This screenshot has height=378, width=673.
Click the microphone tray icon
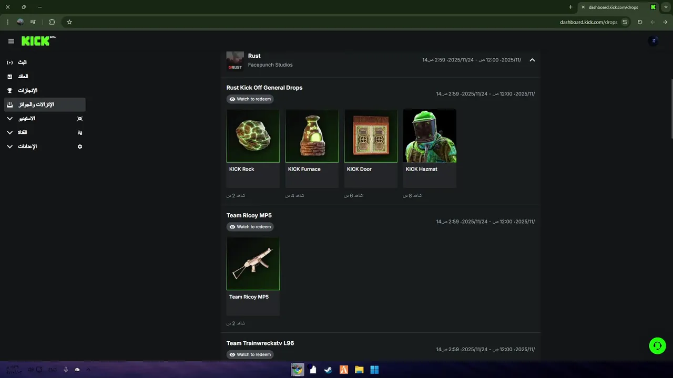coord(66,370)
